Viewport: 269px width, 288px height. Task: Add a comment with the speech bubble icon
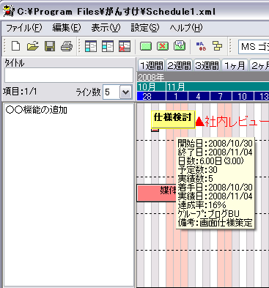click(180, 45)
